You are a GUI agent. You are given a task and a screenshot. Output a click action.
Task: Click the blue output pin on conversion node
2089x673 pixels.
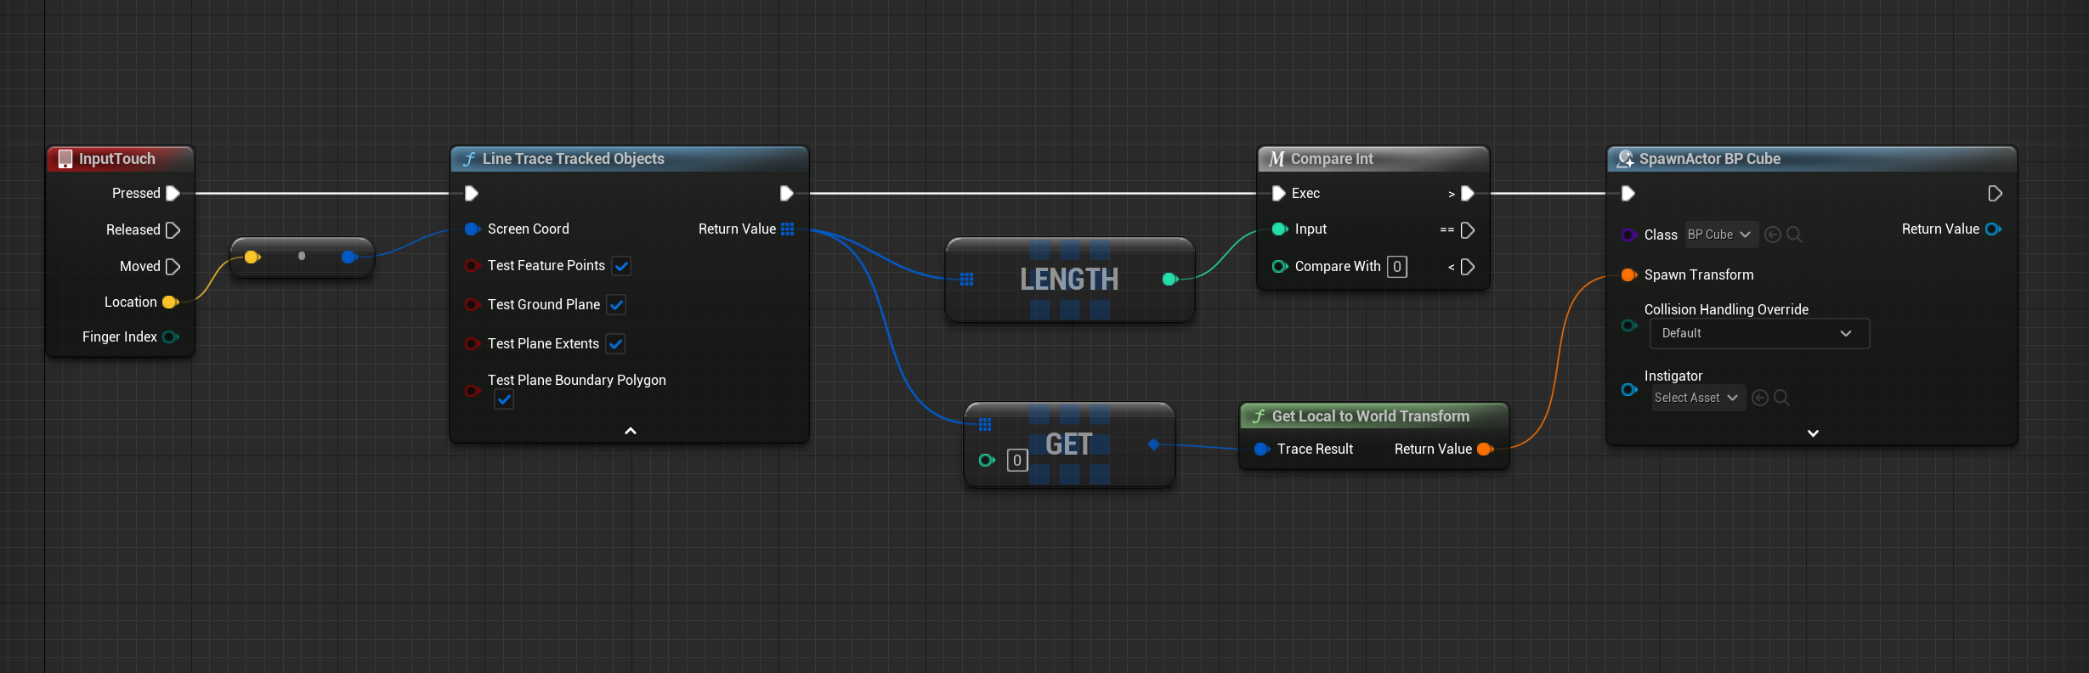(x=348, y=257)
